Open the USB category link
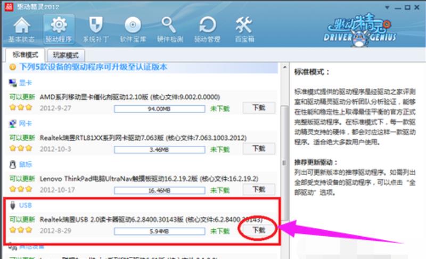 [25, 205]
